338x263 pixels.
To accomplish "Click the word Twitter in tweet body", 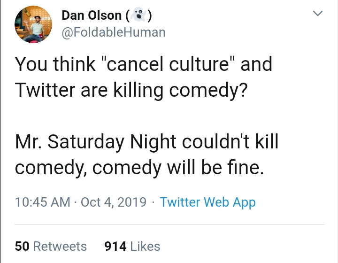I will 45,90.
